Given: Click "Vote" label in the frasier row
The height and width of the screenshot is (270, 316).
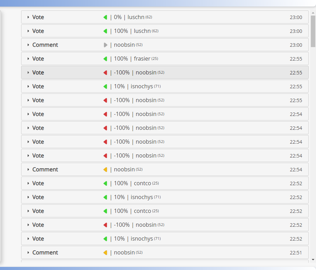Looking at the screenshot, I should (x=38, y=59).
